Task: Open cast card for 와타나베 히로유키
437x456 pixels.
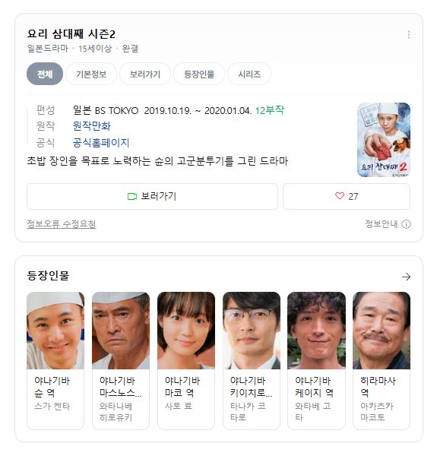Action: coord(121,360)
